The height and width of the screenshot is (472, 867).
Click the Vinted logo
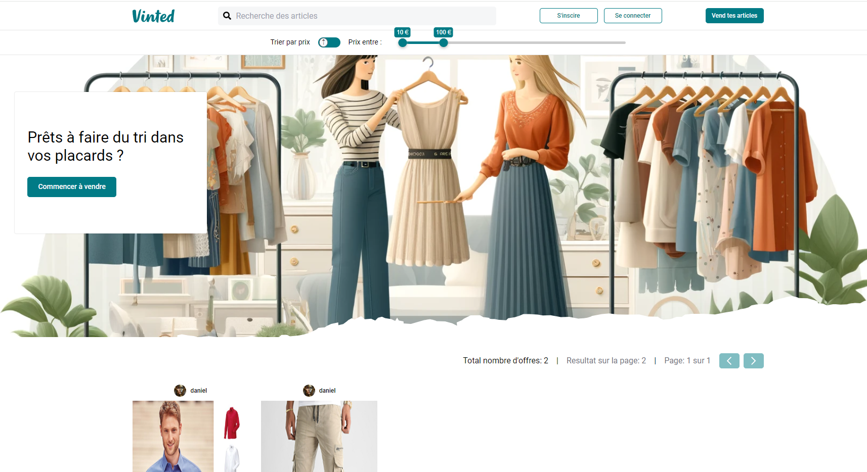(x=153, y=16)
